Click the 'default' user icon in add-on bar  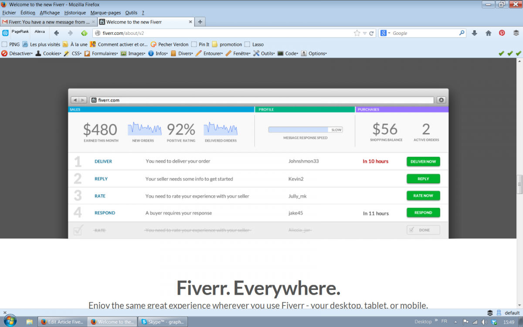pyautogui.click(x=499, y=313)
